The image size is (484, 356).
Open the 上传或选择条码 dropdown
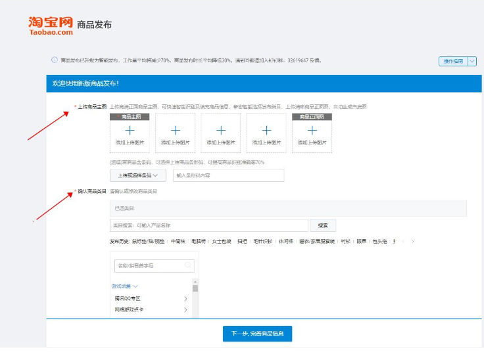pos(138,175)
